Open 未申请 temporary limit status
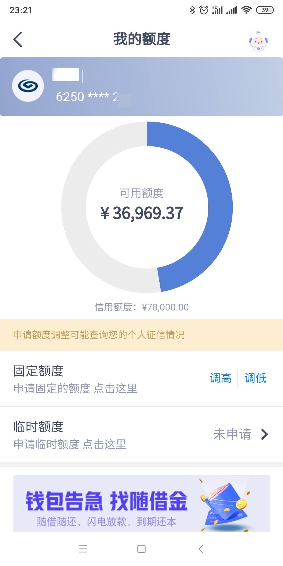This screenshot has height=566, width=283. click(x=232, y=434)
